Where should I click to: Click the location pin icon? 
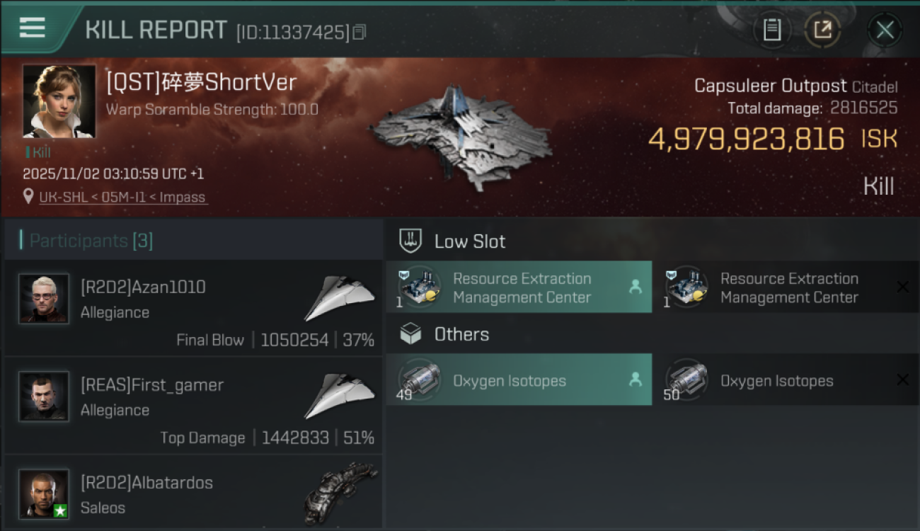pos(28,196)
